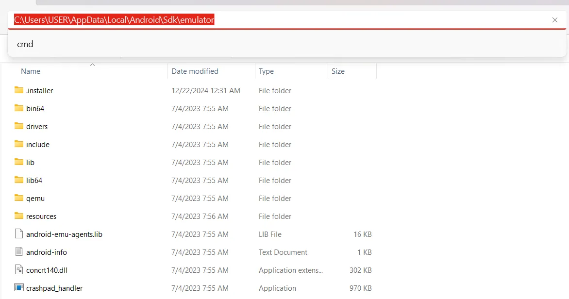Sort files by Date modified header

(x=194, y=71)
